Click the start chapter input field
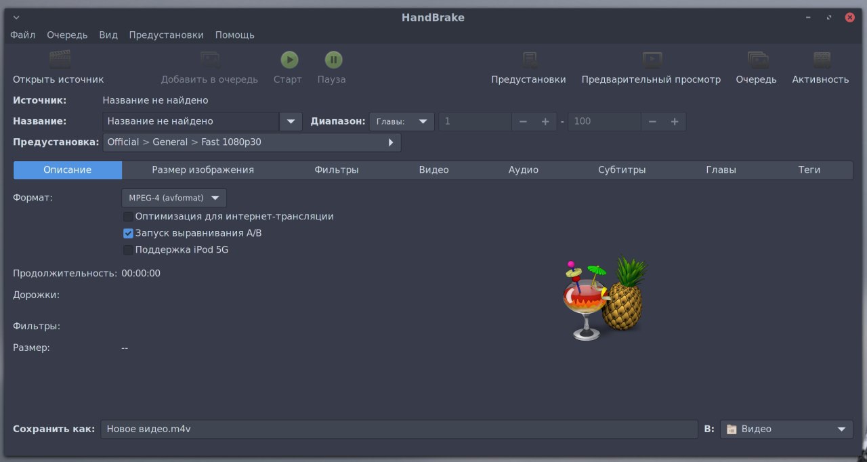 click(x=475, y=122)
